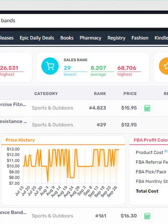Screen dimensions: 168x224
Task: Sort by the PRICE column header
Action: click(x=130, y=94)
